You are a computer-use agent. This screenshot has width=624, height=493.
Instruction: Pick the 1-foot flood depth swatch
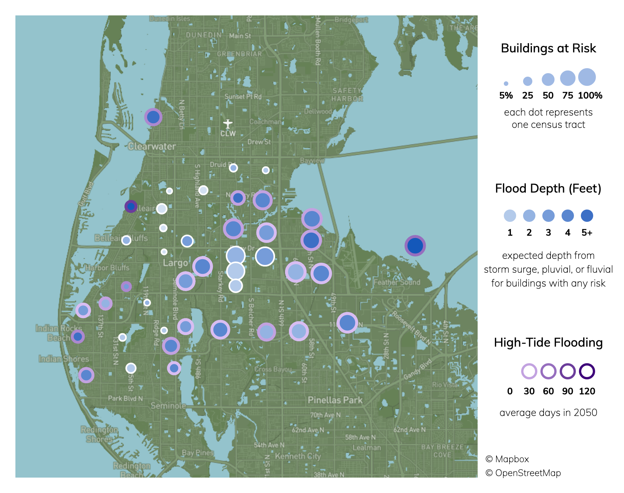point(510,216)
